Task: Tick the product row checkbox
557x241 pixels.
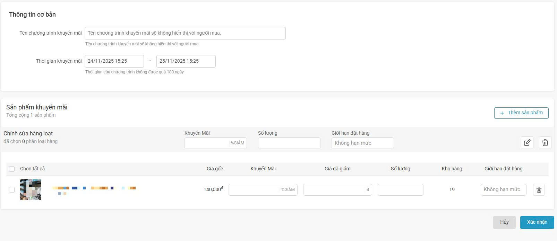Action: [12, 190]
